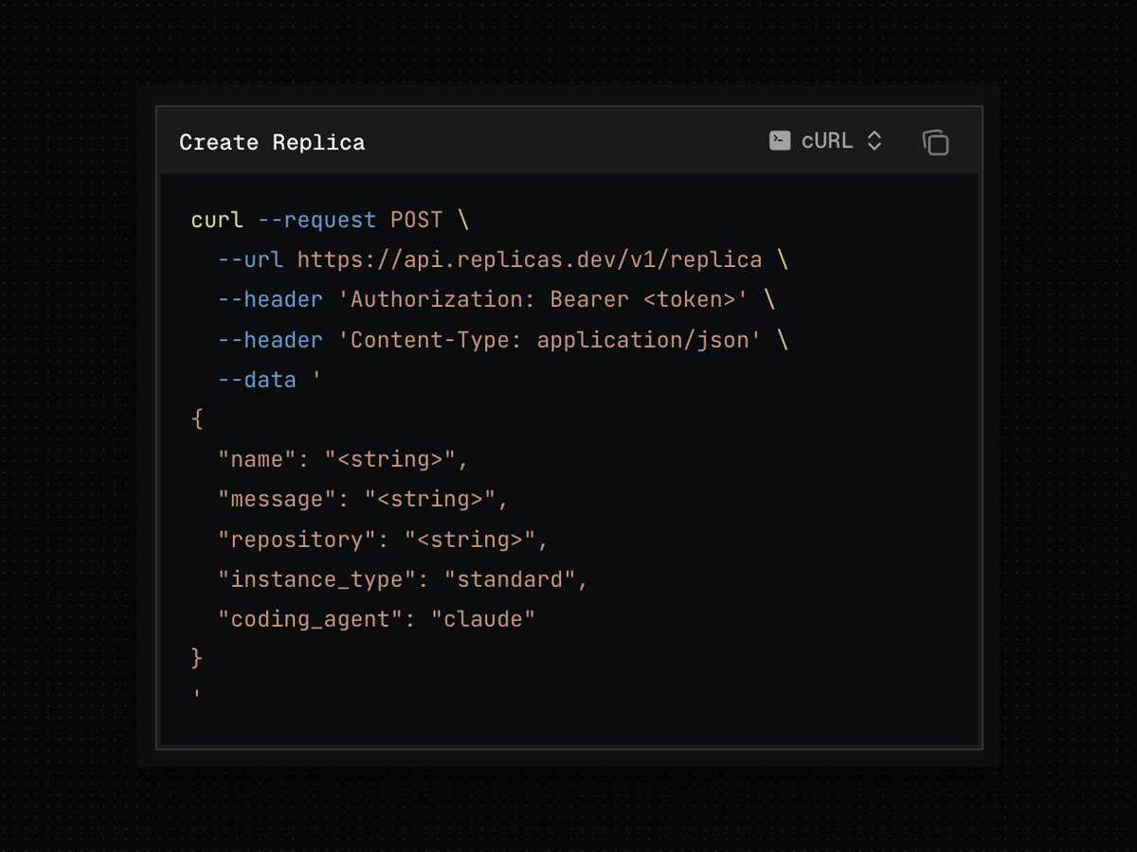Open the cURL language dropdown
The width and height of the screenshot is (1137, 852).
(x=826, y=141)
